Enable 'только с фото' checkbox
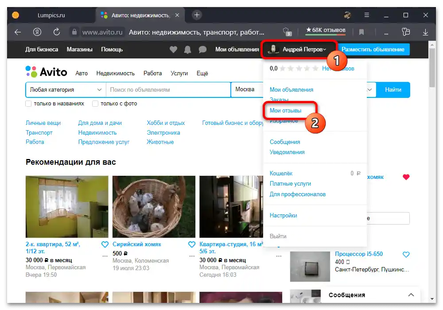This screenshot has height=310, width=443. (95, 104)
